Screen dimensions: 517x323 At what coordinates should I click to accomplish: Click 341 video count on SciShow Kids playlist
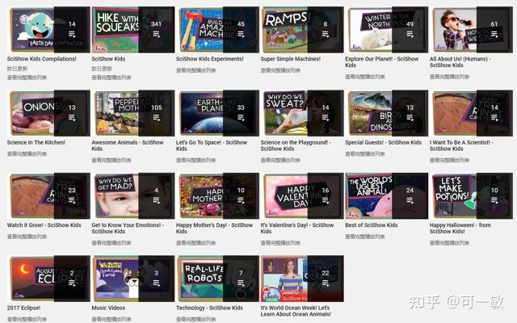[156, 24]
